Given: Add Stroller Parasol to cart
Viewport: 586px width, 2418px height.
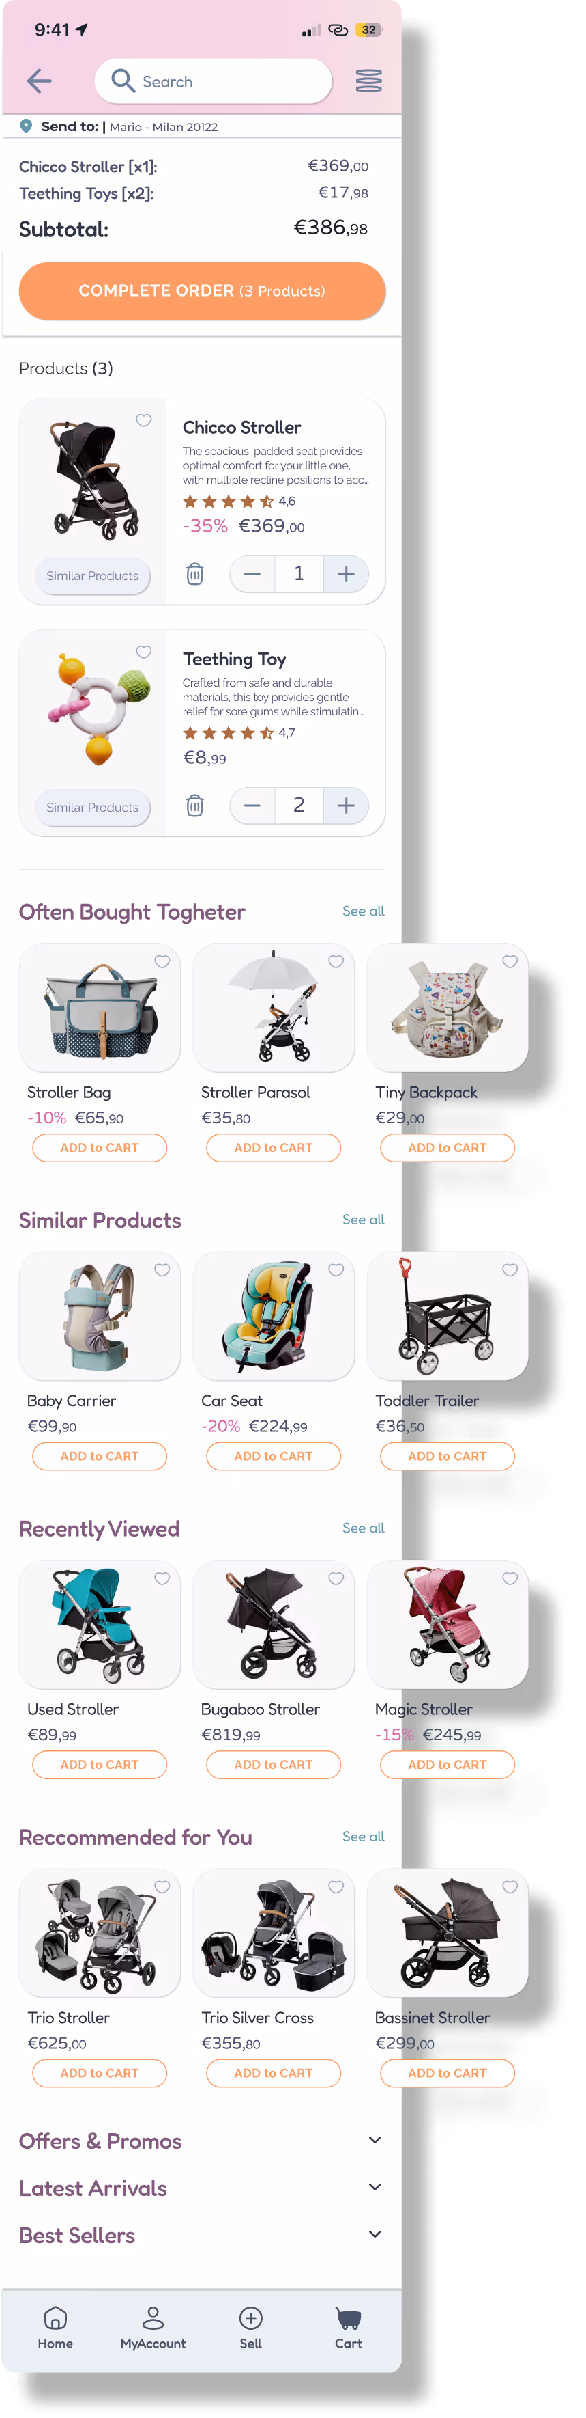Looking at the screenshot, I should (x=273, y=1147).
